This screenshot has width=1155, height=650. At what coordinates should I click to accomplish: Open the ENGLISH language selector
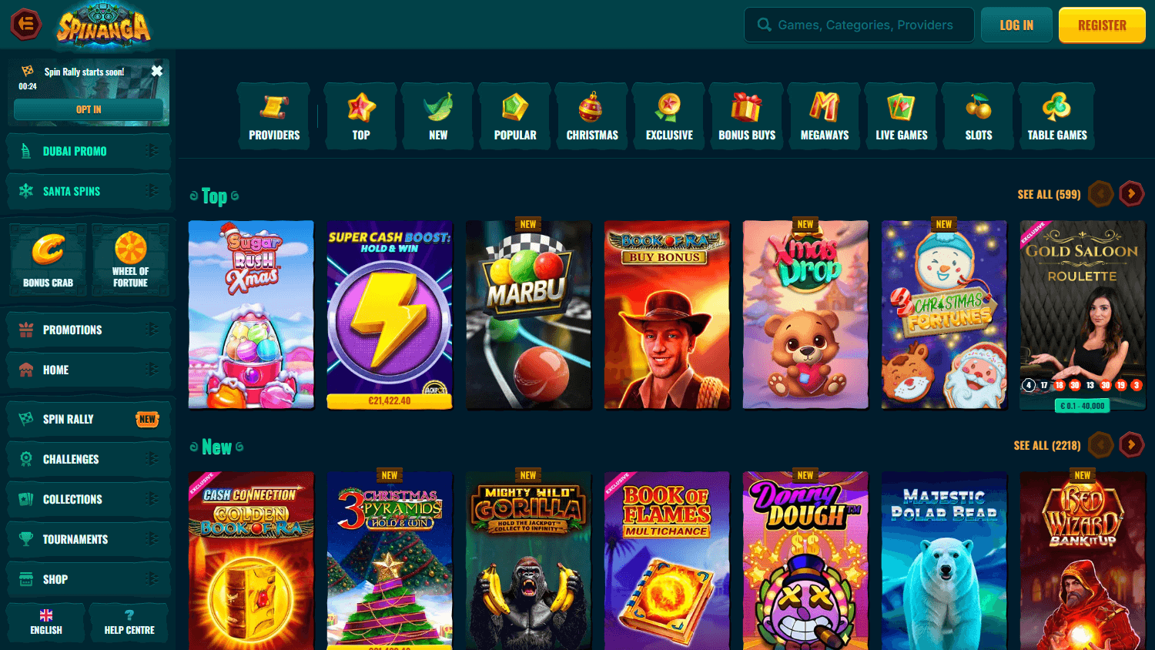[45, 622]
